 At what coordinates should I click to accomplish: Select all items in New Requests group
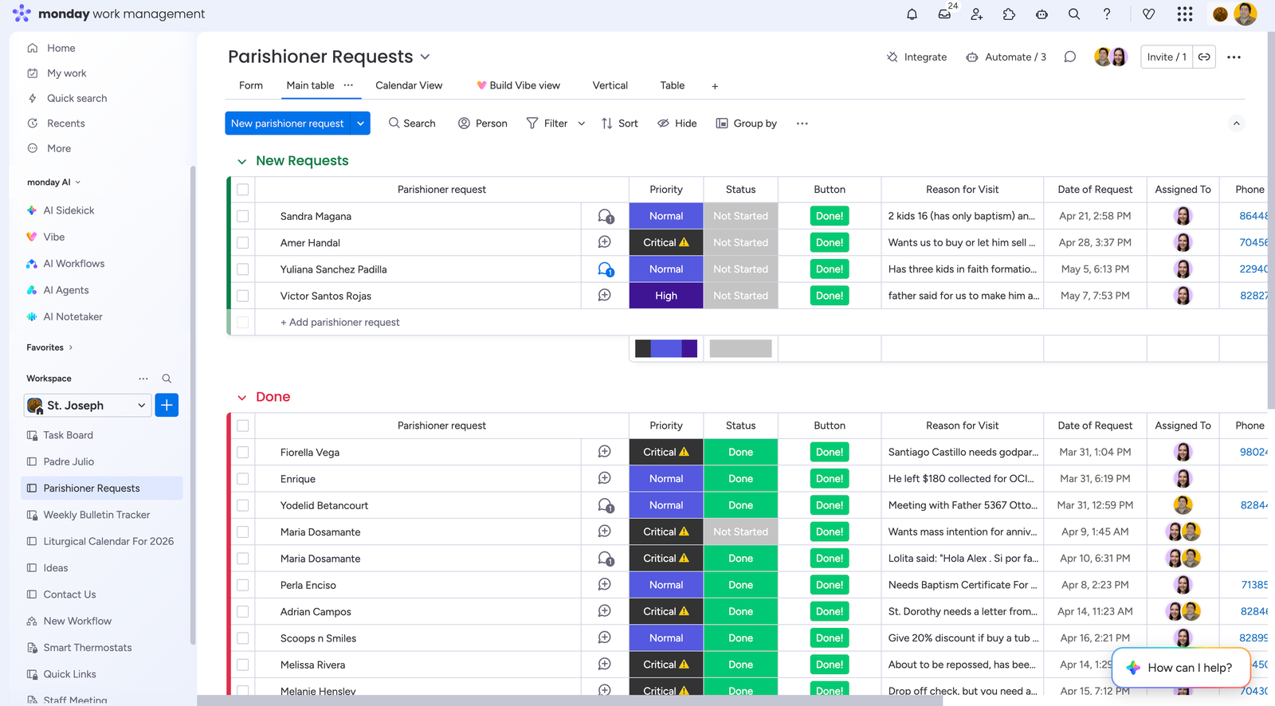point(243,190)
